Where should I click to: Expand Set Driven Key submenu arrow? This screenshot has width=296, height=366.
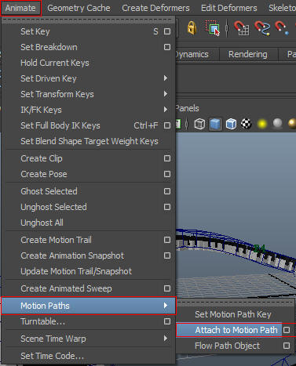tap(166, 78)
